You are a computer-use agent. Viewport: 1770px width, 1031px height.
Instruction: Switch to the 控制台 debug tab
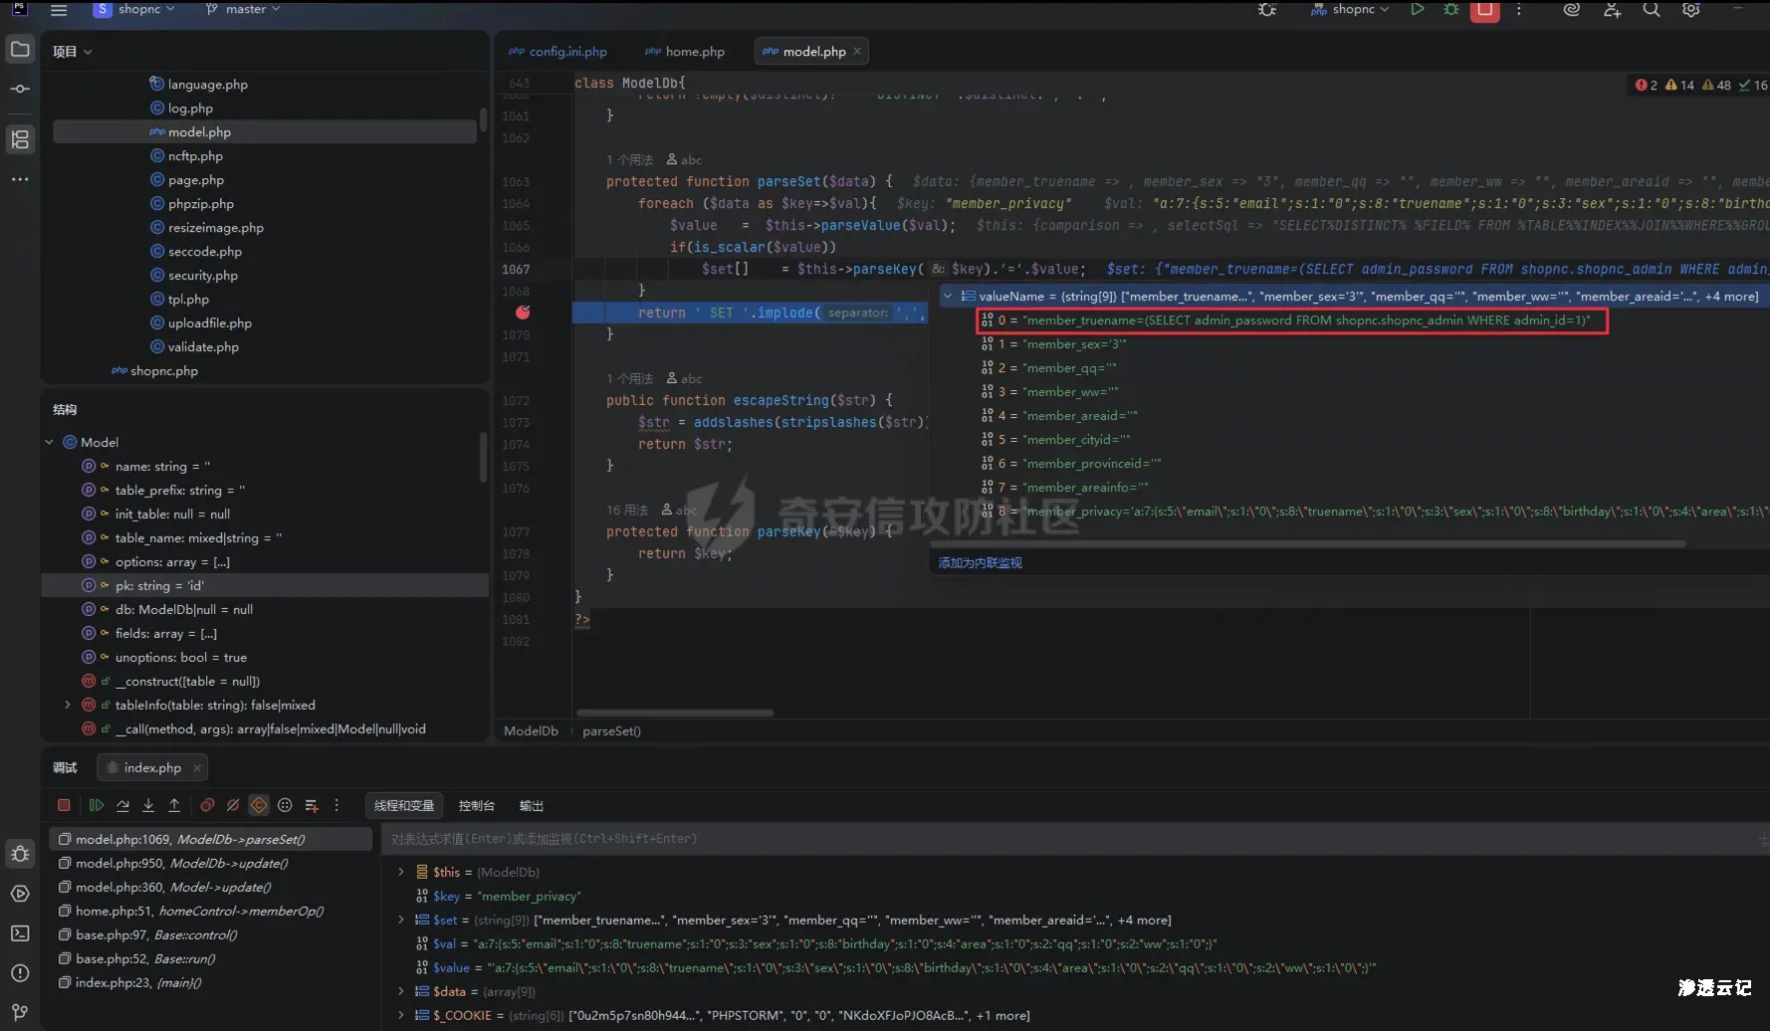(x=476, y=806)
